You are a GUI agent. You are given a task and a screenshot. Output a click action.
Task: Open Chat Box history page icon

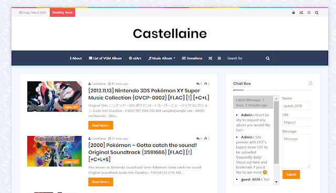coord(310,83)
